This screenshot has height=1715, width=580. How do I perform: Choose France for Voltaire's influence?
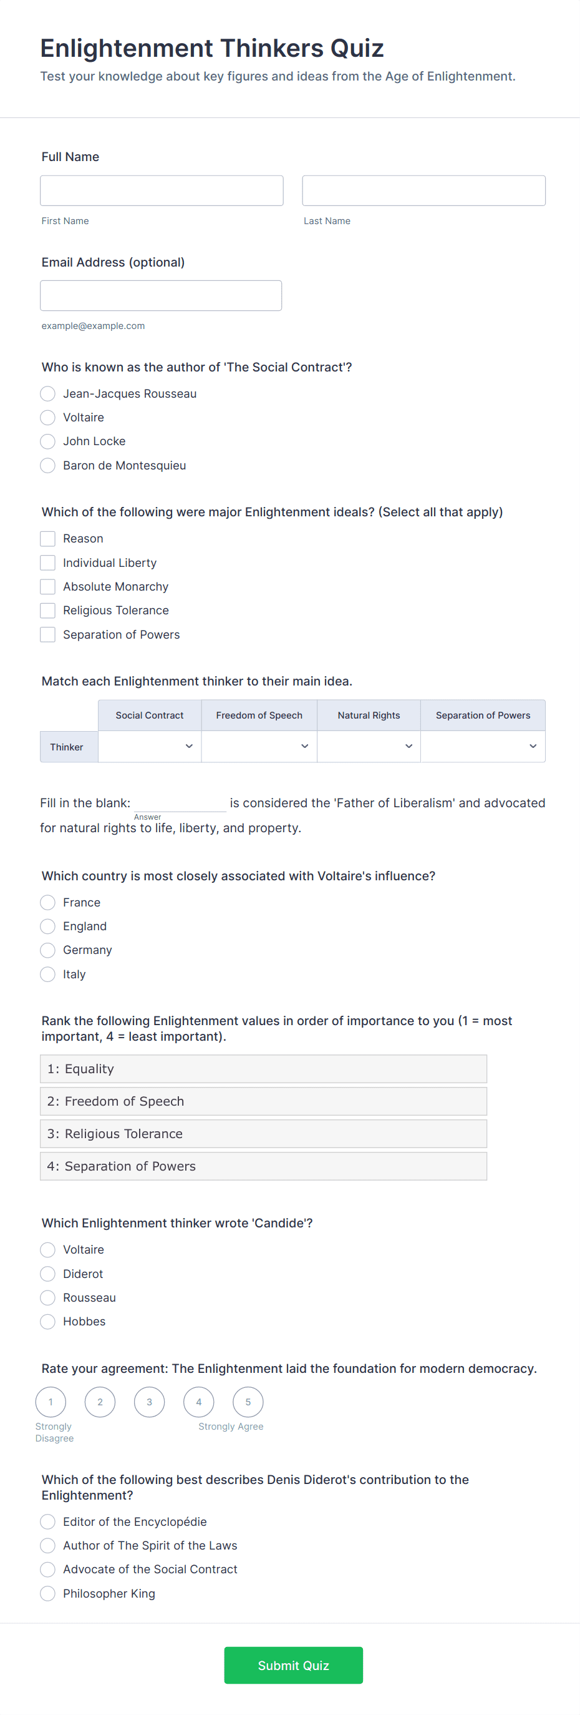click(48, 902)
